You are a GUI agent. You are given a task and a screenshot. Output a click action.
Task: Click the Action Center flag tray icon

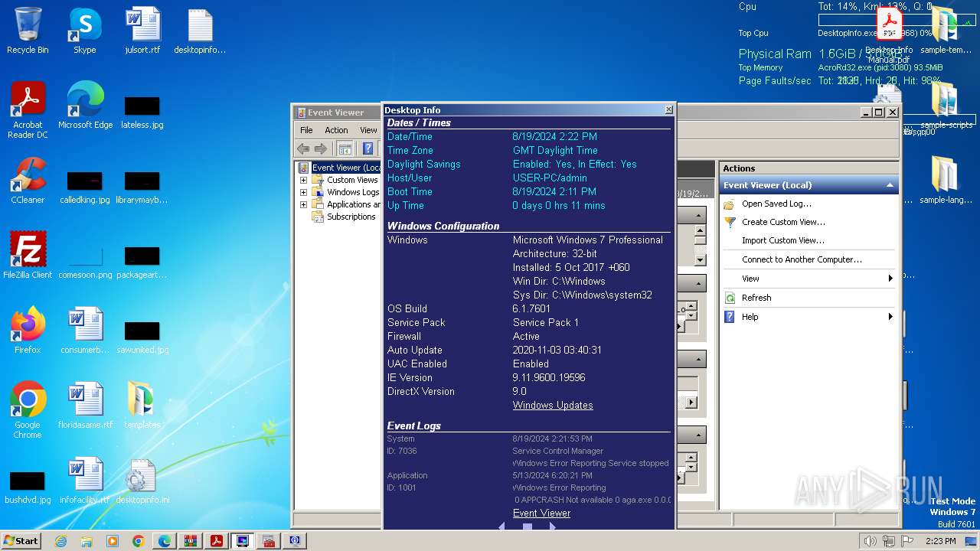coord(909,541)
